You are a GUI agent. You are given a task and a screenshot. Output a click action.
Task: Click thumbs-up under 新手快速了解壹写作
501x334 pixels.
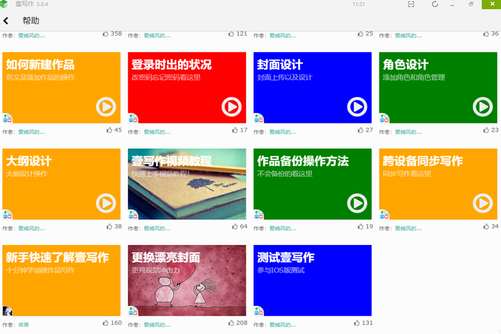tap(106, 323)
